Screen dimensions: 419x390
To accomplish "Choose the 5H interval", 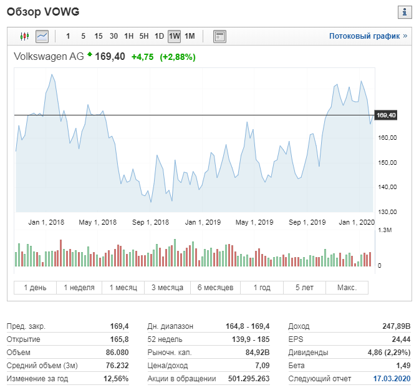I will pos(144,36).
